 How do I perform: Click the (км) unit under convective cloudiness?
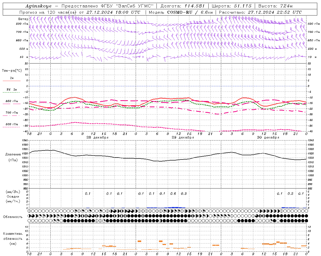tap(13, 243)
